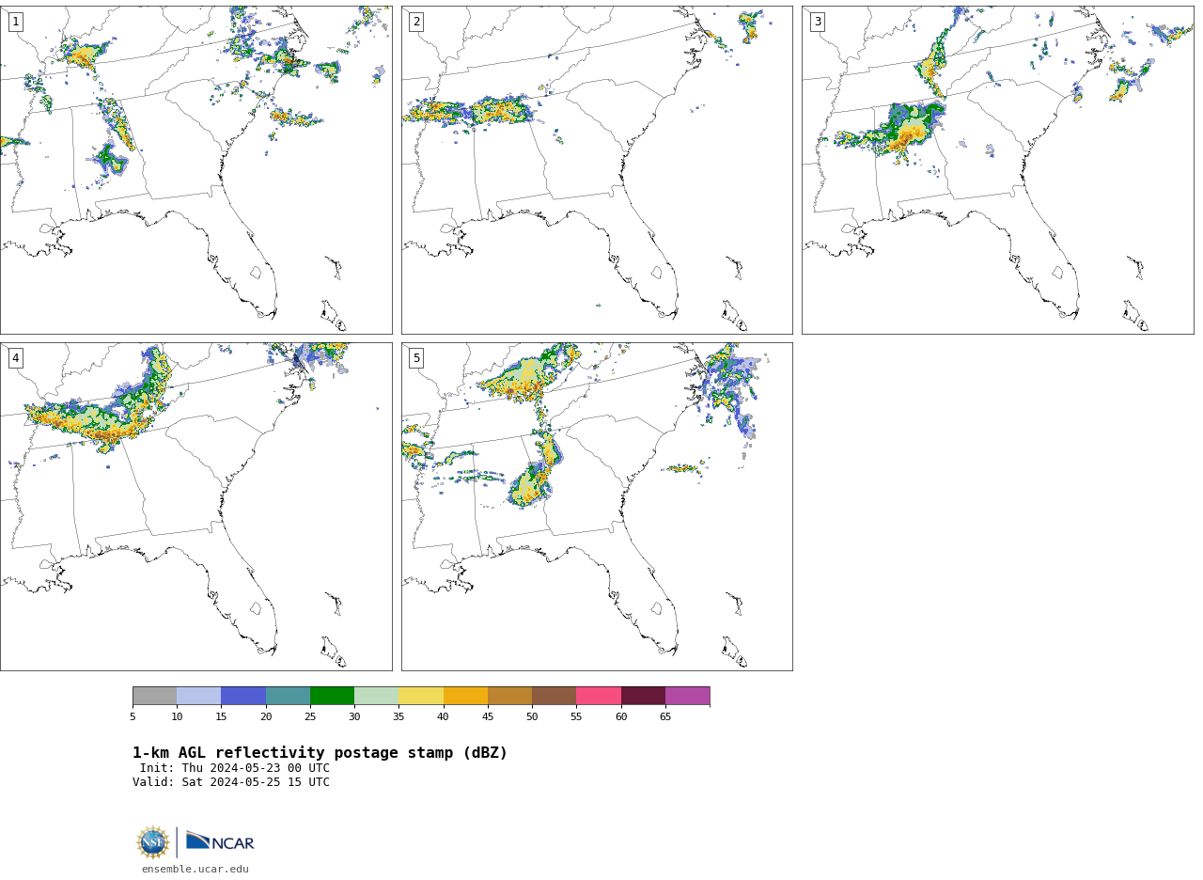Click the panel number 5 label
This screenshot has width=1203, height=880.
point(416,358)
